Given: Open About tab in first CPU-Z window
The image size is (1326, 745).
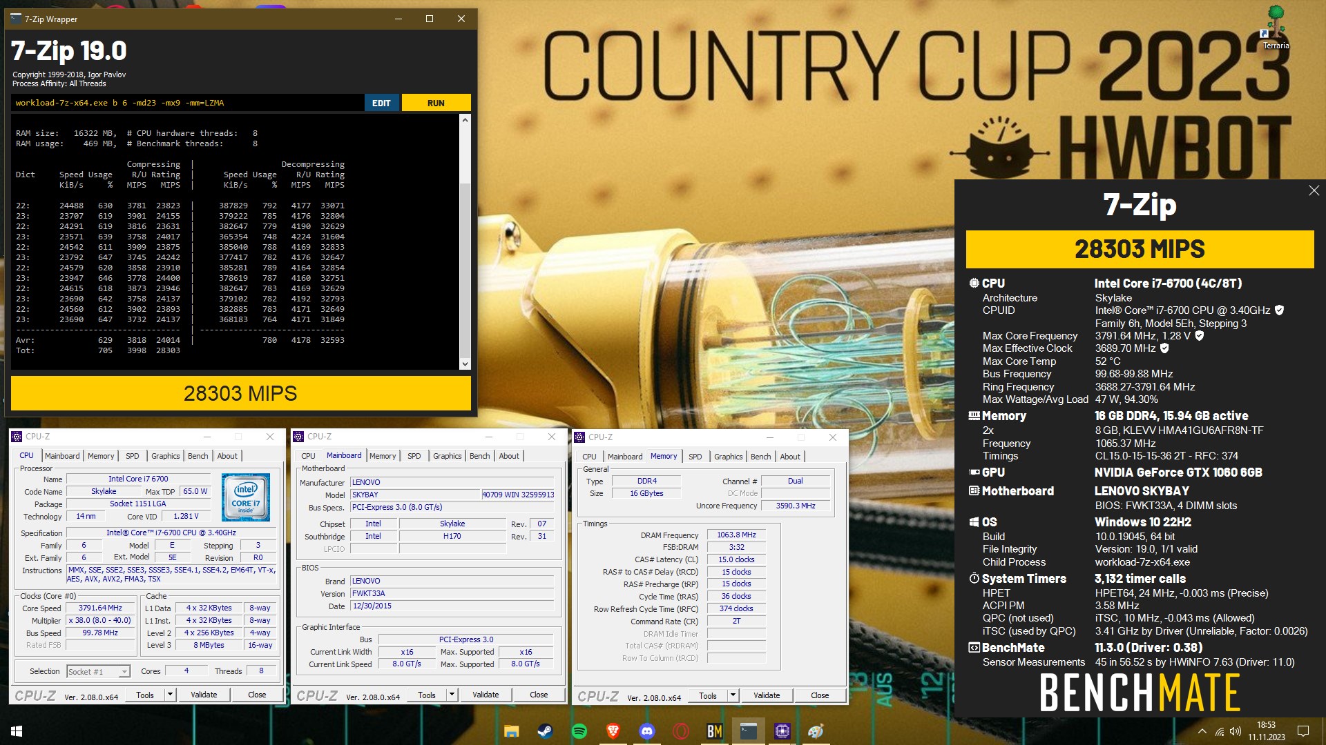Looking at the screenshot, I should (227, 456).
